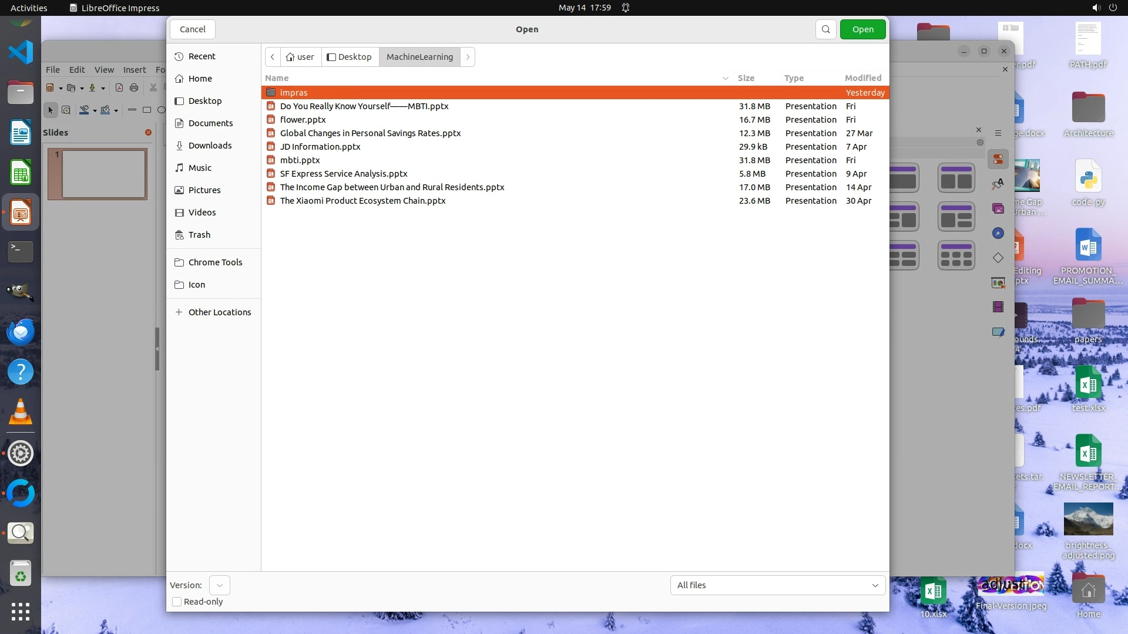1128x634 pixels.
Task: Select the impras folder row
Action: point(294,93)
